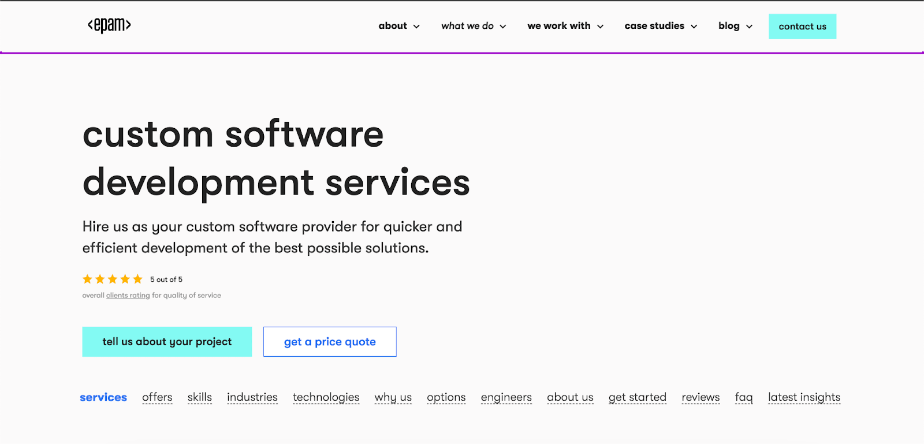Open the clients rating link
Viewport: 924px width, 444px height.
coord(128,296)
